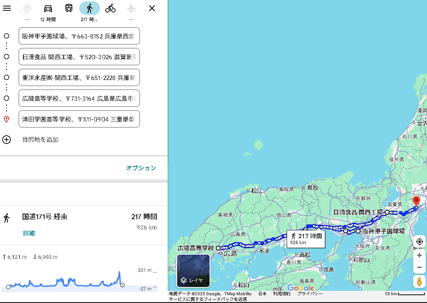Zoom out the map
The width and height of the screenshot is (427, 303).
(419, 268)
